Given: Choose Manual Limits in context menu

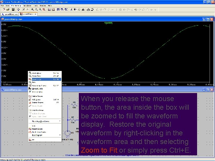Looking at the screenshot, I should coord(45,89).
